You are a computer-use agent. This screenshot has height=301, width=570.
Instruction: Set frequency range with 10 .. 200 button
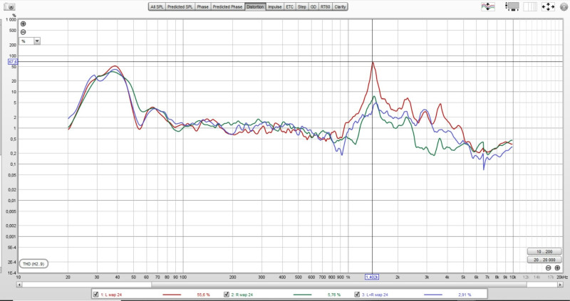(x=544, y=252)
